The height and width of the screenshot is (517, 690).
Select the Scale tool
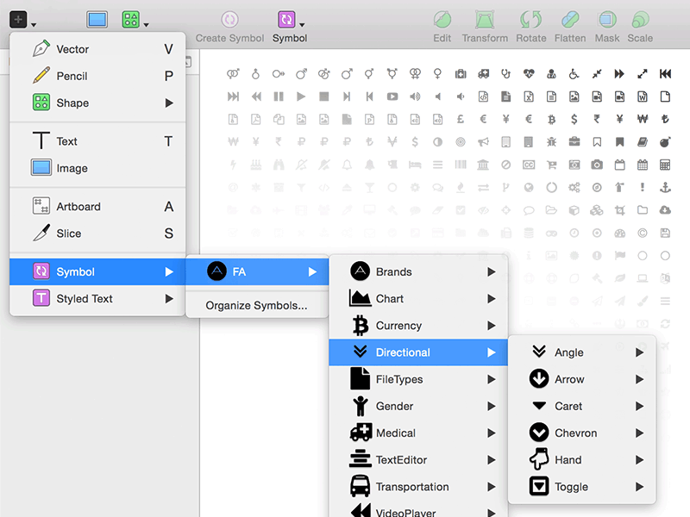641,26
